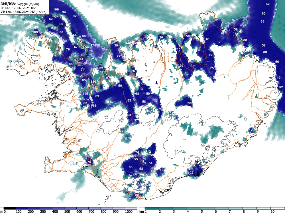
Task: Click the 93 value on the northeast coast
Action: (244, 54)
